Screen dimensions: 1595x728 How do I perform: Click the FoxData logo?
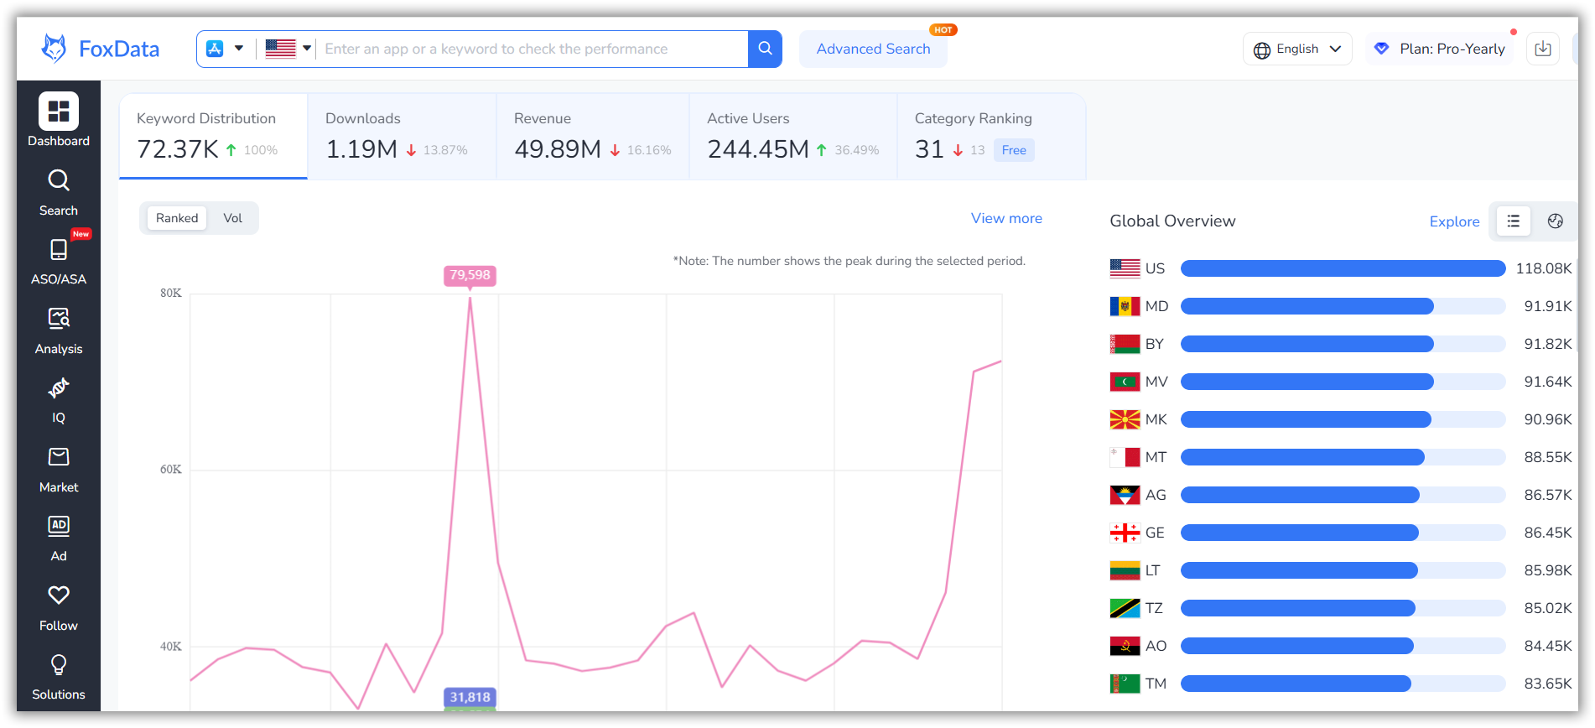click(100, 49)
